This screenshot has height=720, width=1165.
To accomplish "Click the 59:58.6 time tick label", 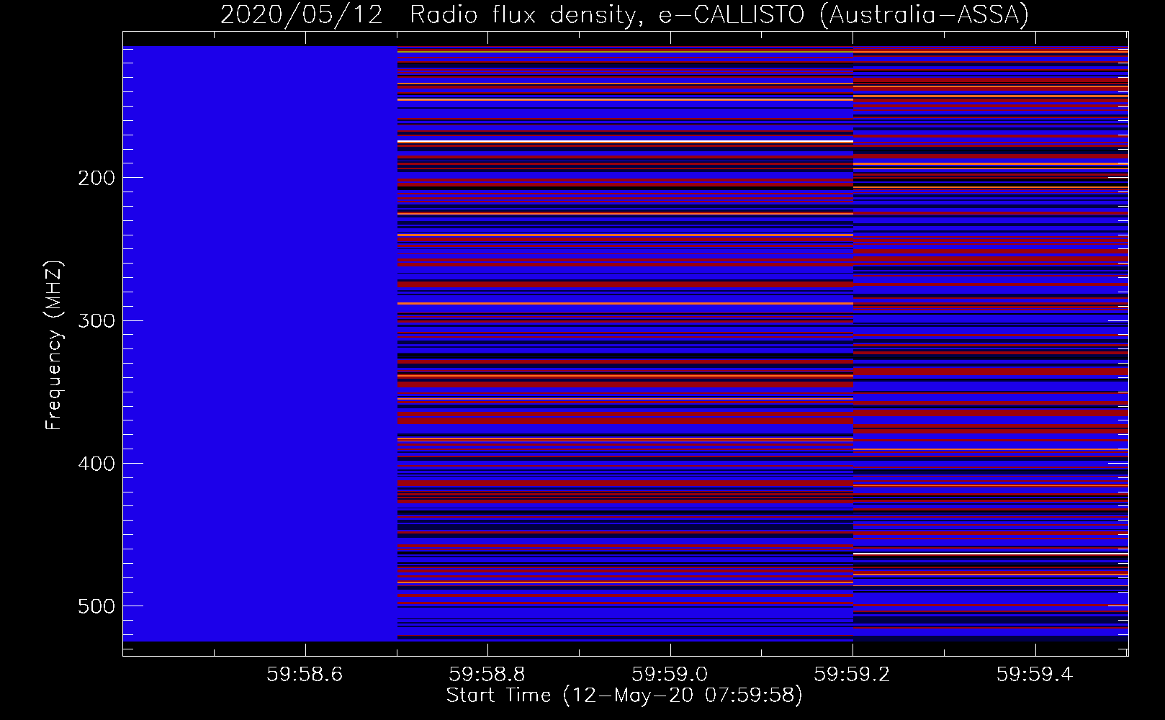I will (305, 674).
